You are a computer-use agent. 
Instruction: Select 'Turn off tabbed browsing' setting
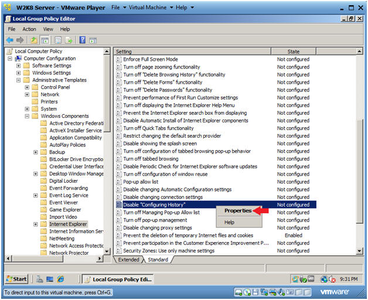(151, 159)
